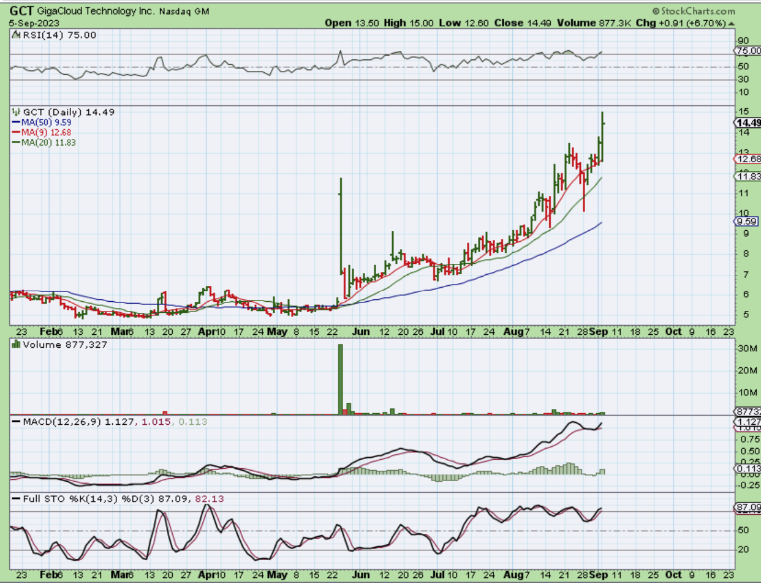Click the 0.113 histogram value in MACD label
This screenshot has width=761, height=584.
(x=193, y=422)
